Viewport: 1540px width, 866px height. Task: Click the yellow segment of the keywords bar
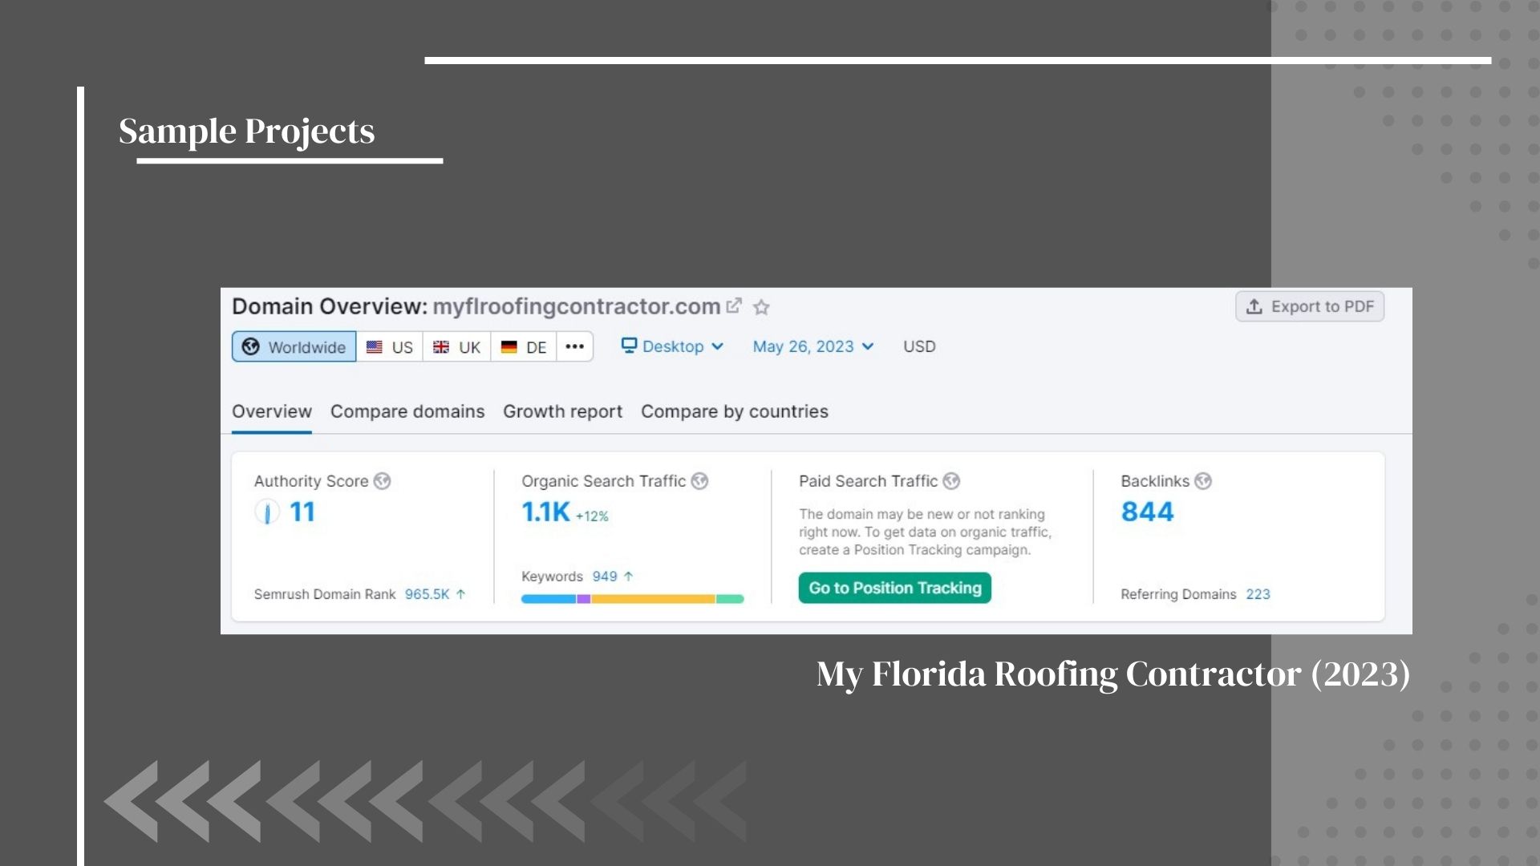(652, 599)
